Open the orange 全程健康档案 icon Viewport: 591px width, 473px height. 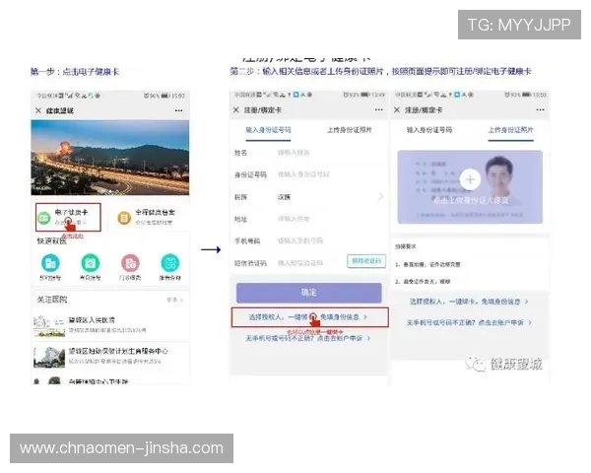click(x=124, y=218)
